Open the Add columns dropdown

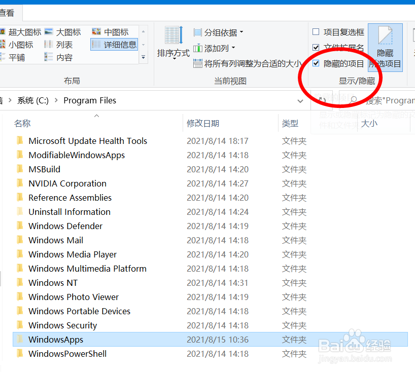[214, 48]
